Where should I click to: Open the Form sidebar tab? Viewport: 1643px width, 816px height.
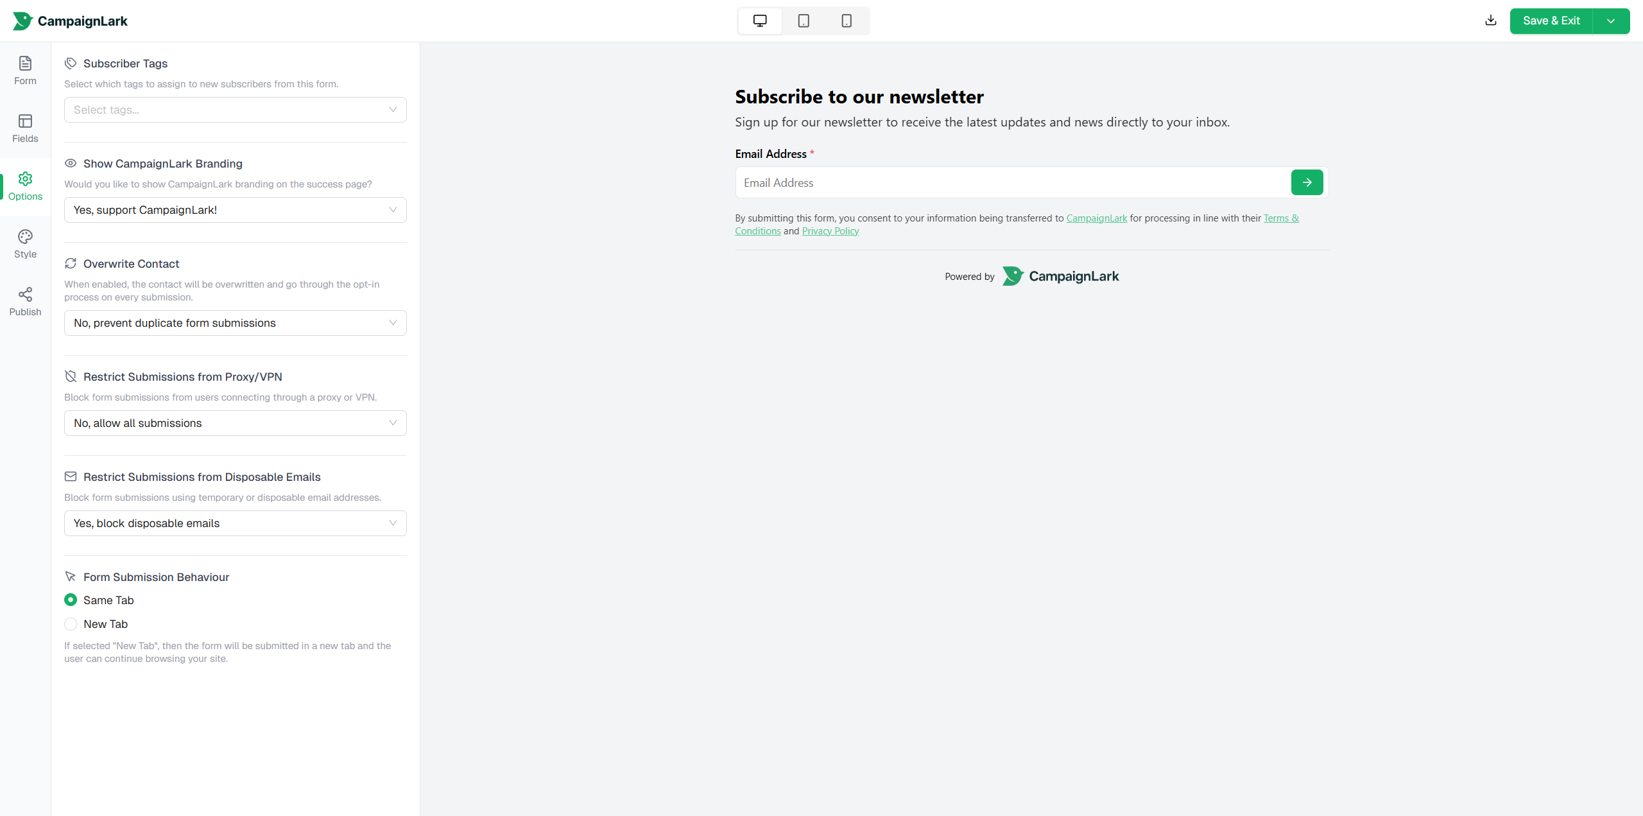tap(25, 71)
